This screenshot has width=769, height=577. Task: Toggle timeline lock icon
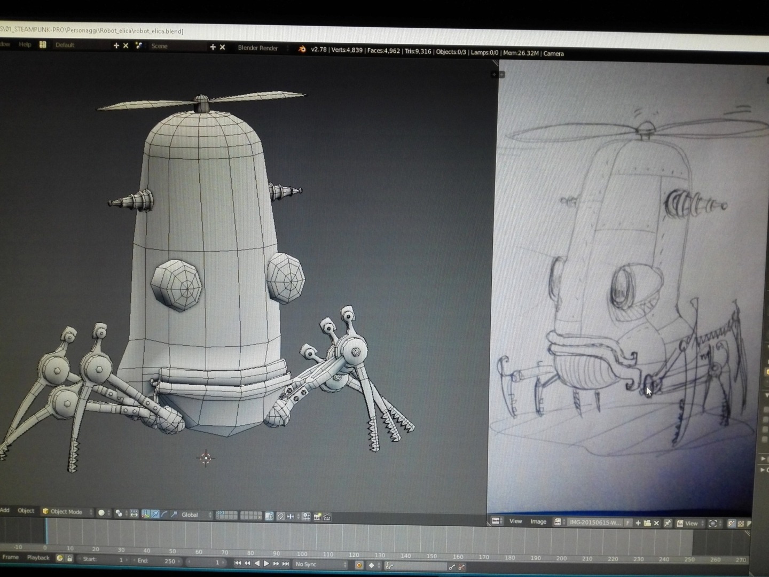(x=69, y=558)
